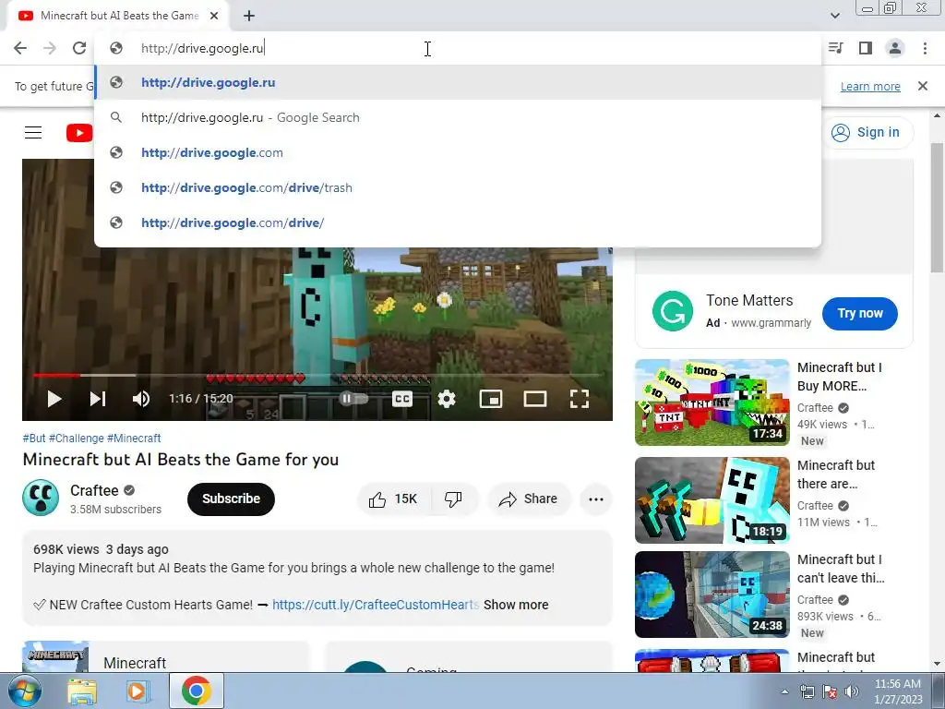Enter full screen video mode

point(580,399)
